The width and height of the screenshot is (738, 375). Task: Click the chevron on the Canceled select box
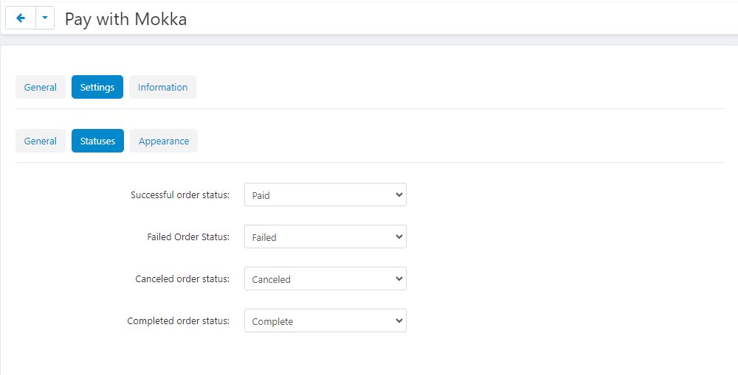tap(399, 279)
